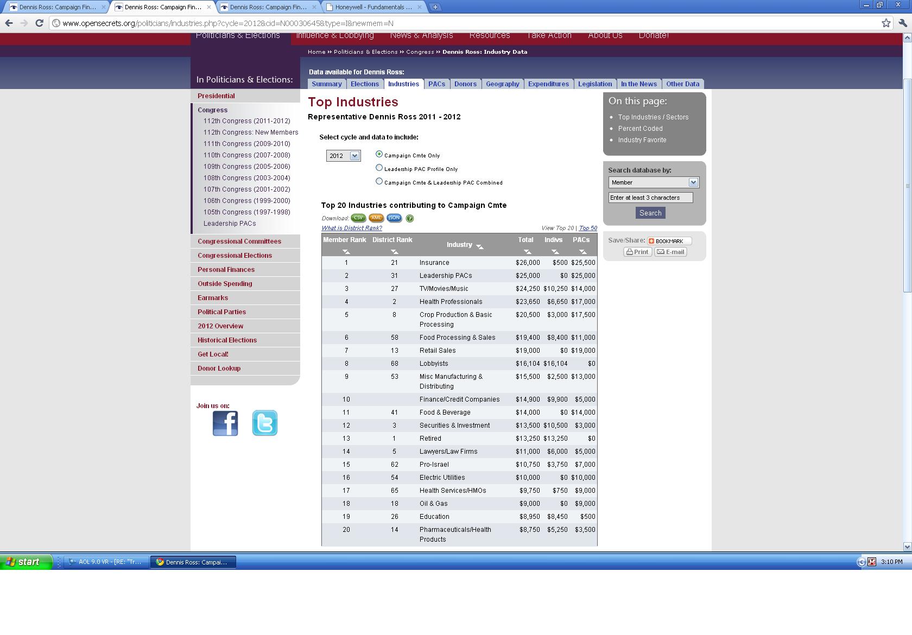
Task: Bookmark this page with the star
Action: 886,23
